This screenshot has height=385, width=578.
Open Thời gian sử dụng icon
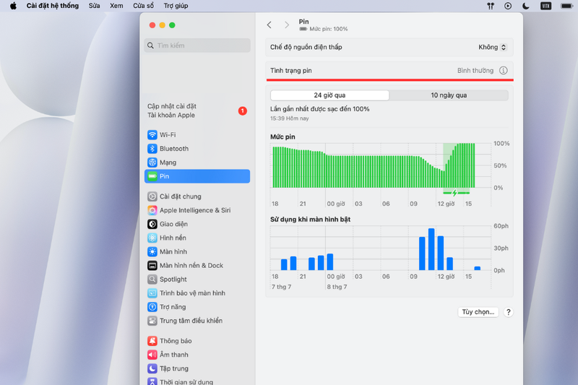click(x=152, y=381)
